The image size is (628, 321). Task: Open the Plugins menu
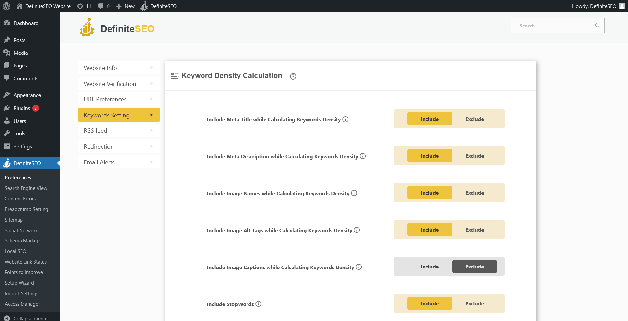coord(22,108)
